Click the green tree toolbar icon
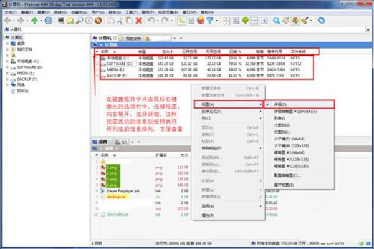This screenshot has width=374, height=249. tap(245, 21)
